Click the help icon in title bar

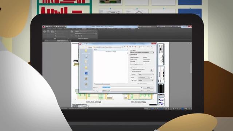(x=179, y=27)
